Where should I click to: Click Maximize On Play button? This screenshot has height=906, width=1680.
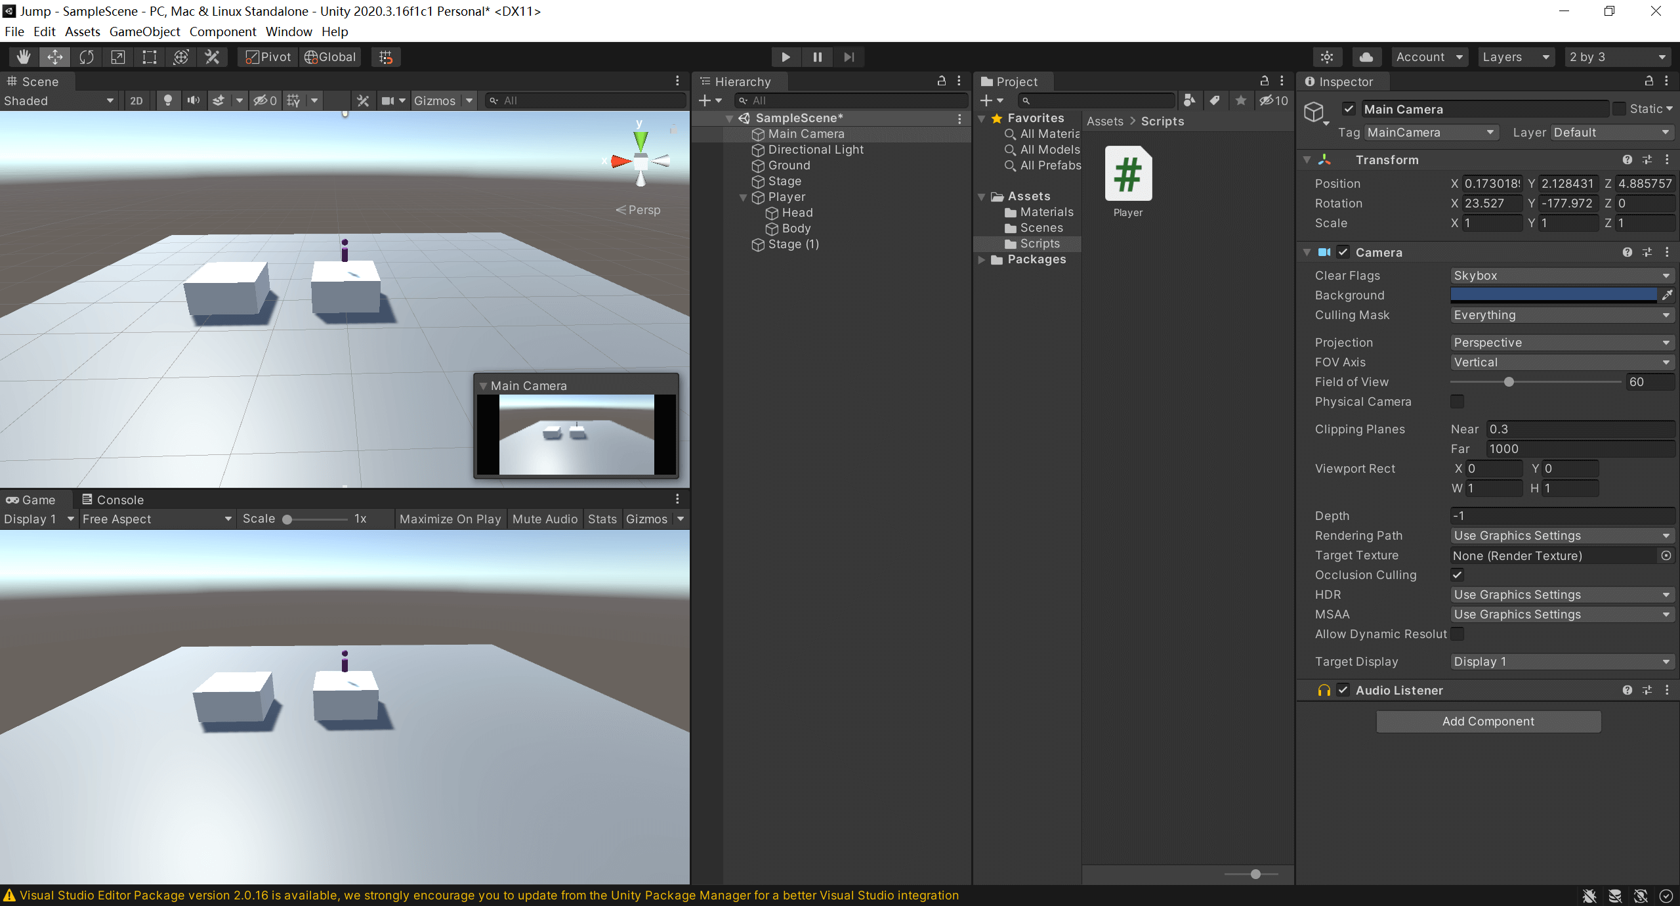pyautogui.click(x=450, y=519)
